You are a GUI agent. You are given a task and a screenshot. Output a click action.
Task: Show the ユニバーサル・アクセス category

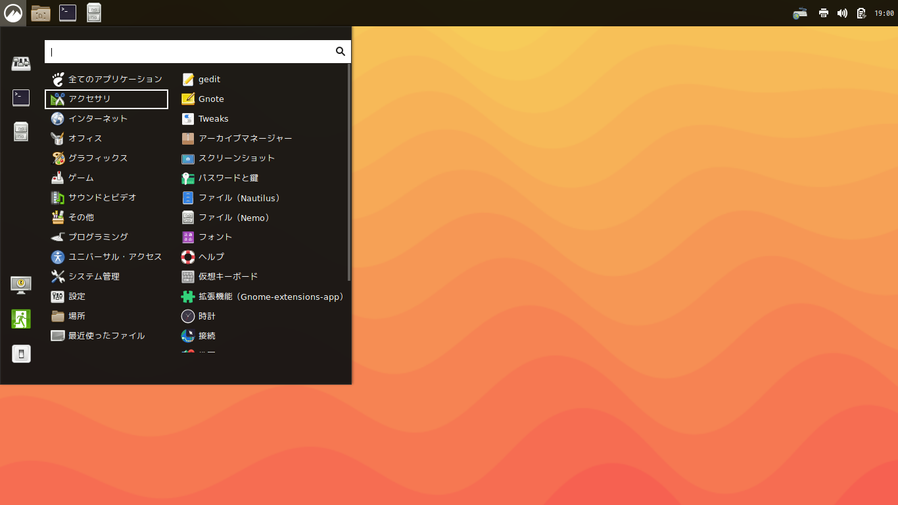[106, 257]
